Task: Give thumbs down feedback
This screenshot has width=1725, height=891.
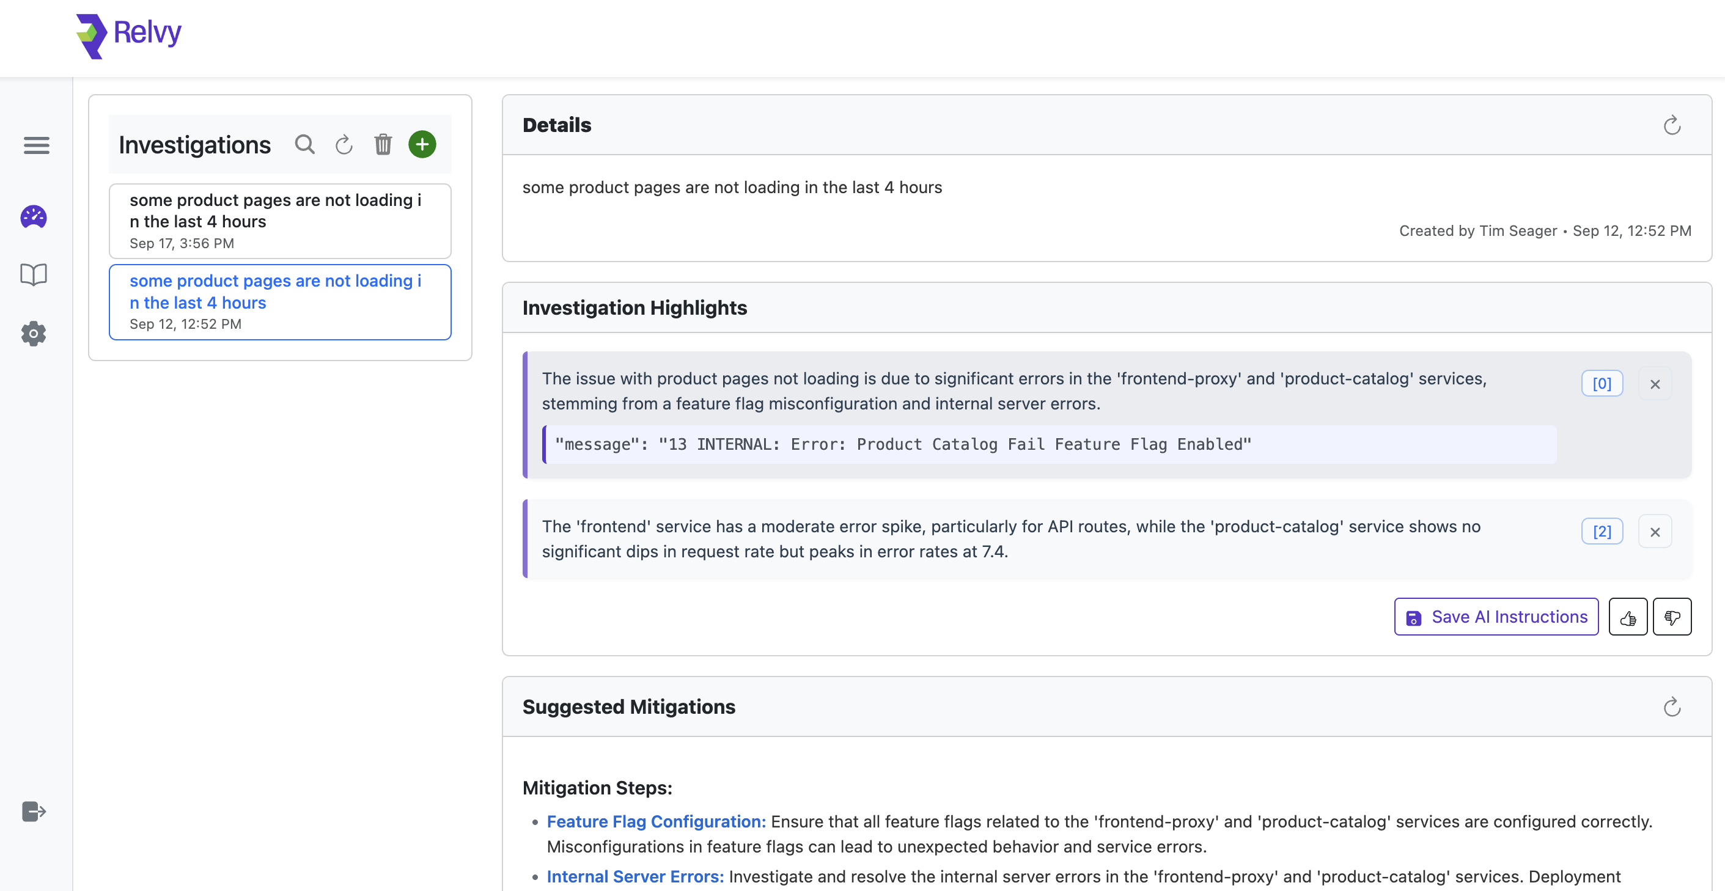Action: (x=1671, y=617)
